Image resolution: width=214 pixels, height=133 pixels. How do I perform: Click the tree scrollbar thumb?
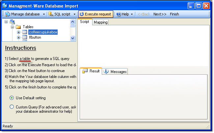73,26
